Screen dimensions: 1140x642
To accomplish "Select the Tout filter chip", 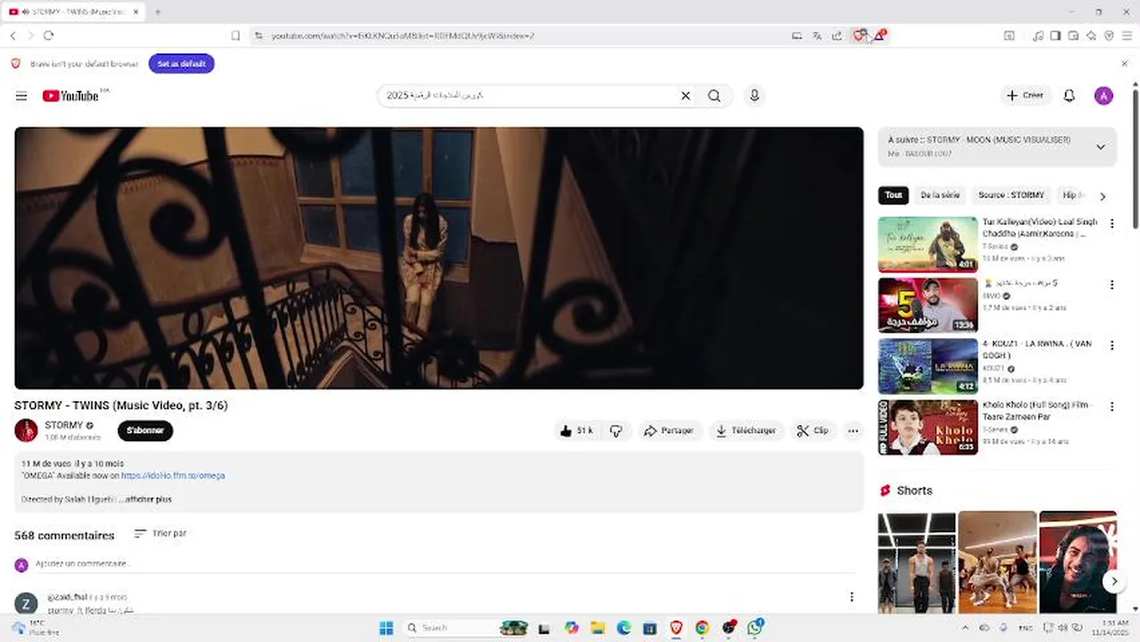I will pyautogui.click(x=893, y=195).
